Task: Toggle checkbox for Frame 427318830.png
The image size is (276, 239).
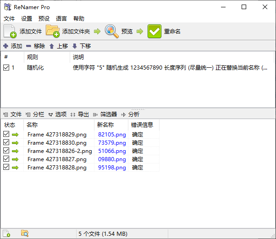Action: pyautogui.click(x=6, y=142)
